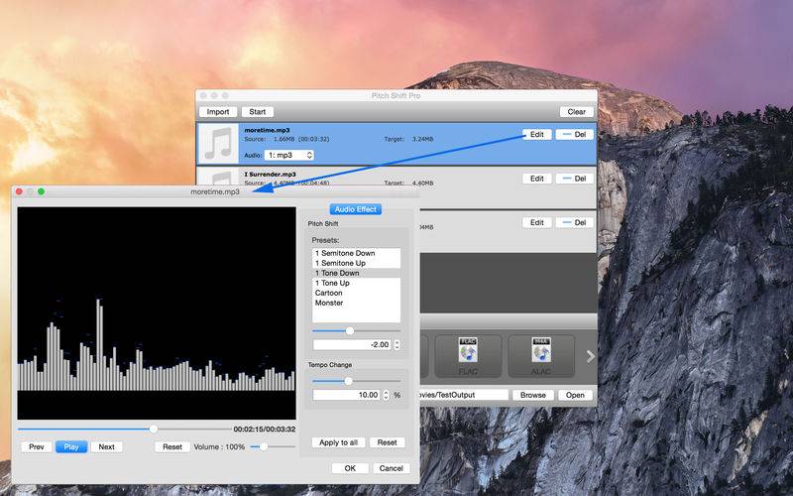The image size is (793, 496).
Task: Delete the moretime.mp3 entry with Del
Action: point(574,134)
